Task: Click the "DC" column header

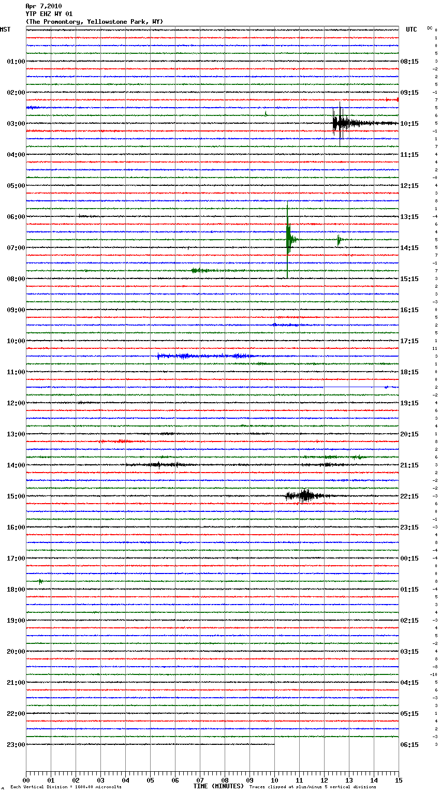Action: point(430,28)
